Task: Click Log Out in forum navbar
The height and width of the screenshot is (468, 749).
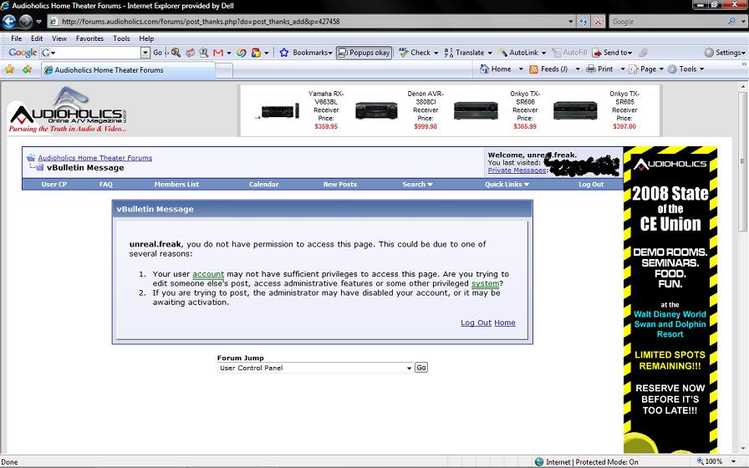Action: point(591,185)
